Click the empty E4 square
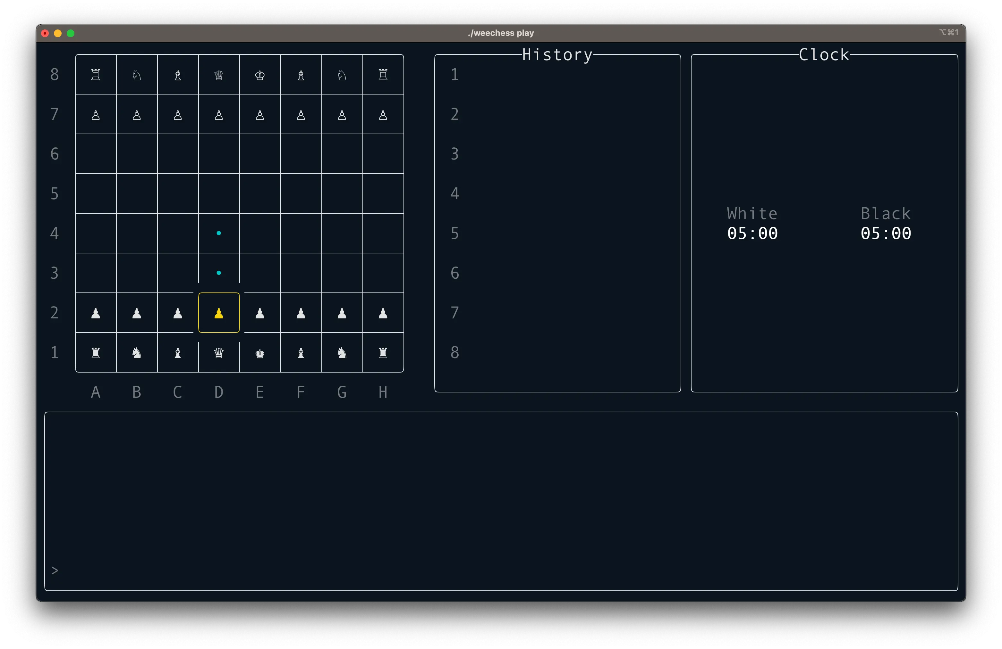This screenshot has height=649, width=1002. (x=260, y=233)
